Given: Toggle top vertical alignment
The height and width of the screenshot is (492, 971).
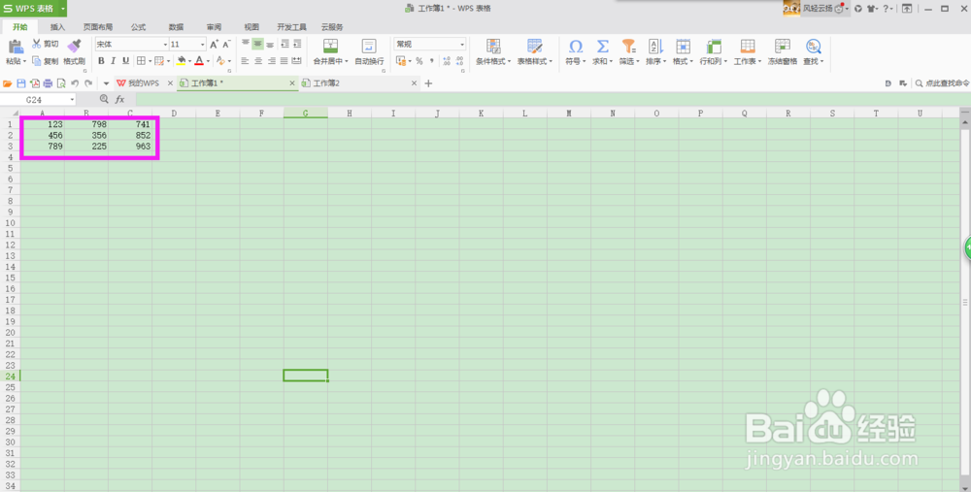Looking at the screenshot, I should [246, 44].
